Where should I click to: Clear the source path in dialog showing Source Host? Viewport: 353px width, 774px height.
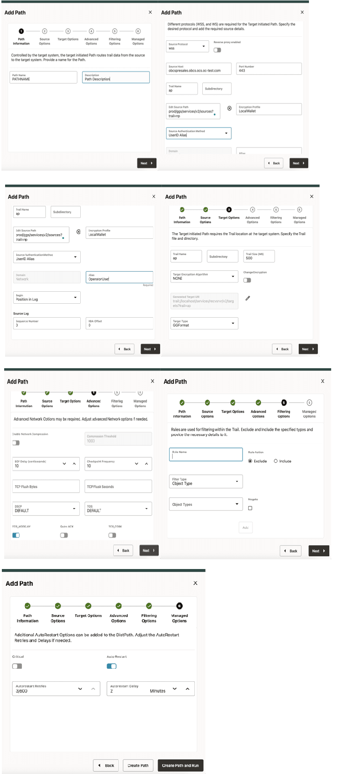click(x=229, y=108)
